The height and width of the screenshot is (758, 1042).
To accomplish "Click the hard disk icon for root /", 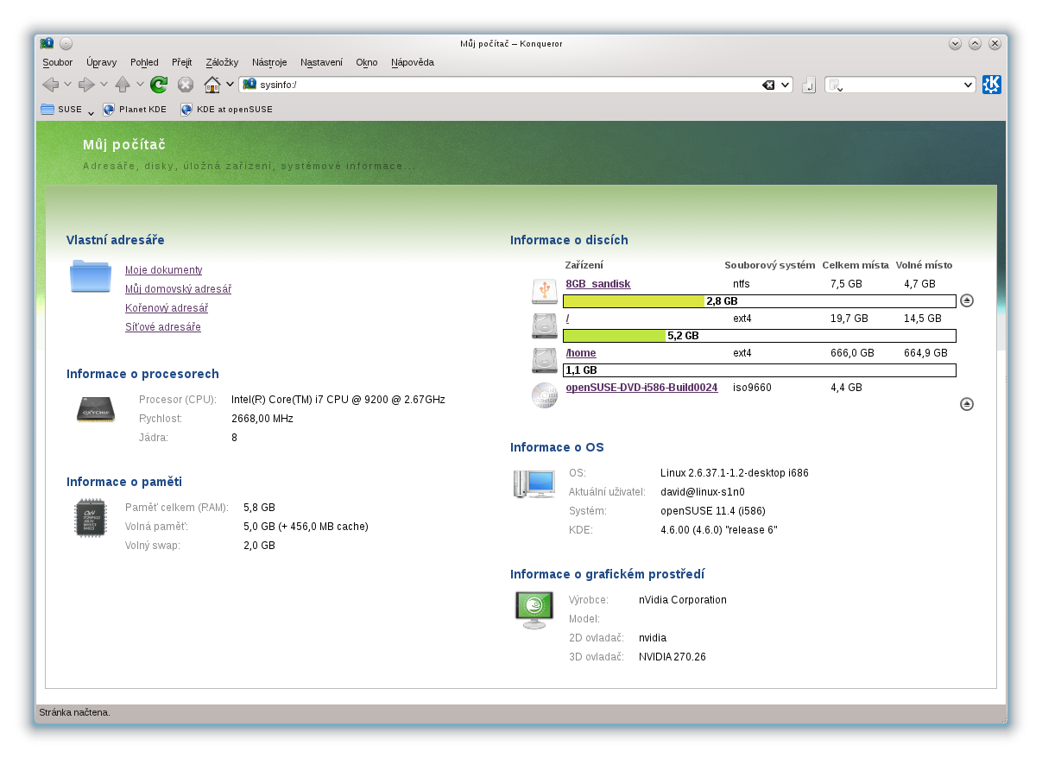I will tap(545, 325).
